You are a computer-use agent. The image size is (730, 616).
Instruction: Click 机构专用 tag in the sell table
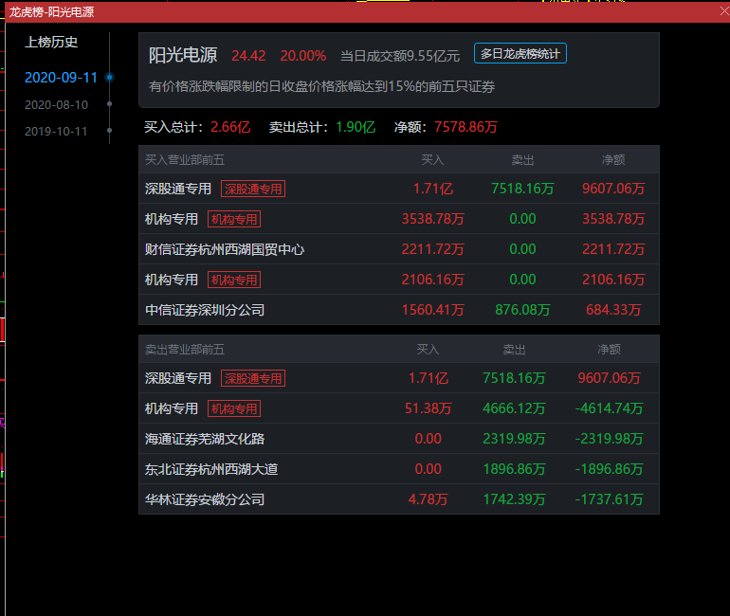click(234, 408)
